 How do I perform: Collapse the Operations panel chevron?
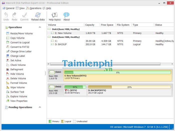click(40, 27)
